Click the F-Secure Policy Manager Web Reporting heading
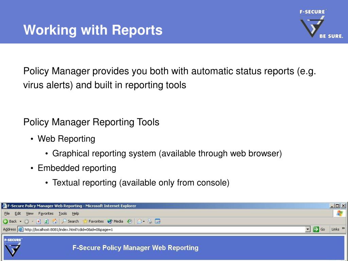The image size is (348, 261). [x=135, y=248]
